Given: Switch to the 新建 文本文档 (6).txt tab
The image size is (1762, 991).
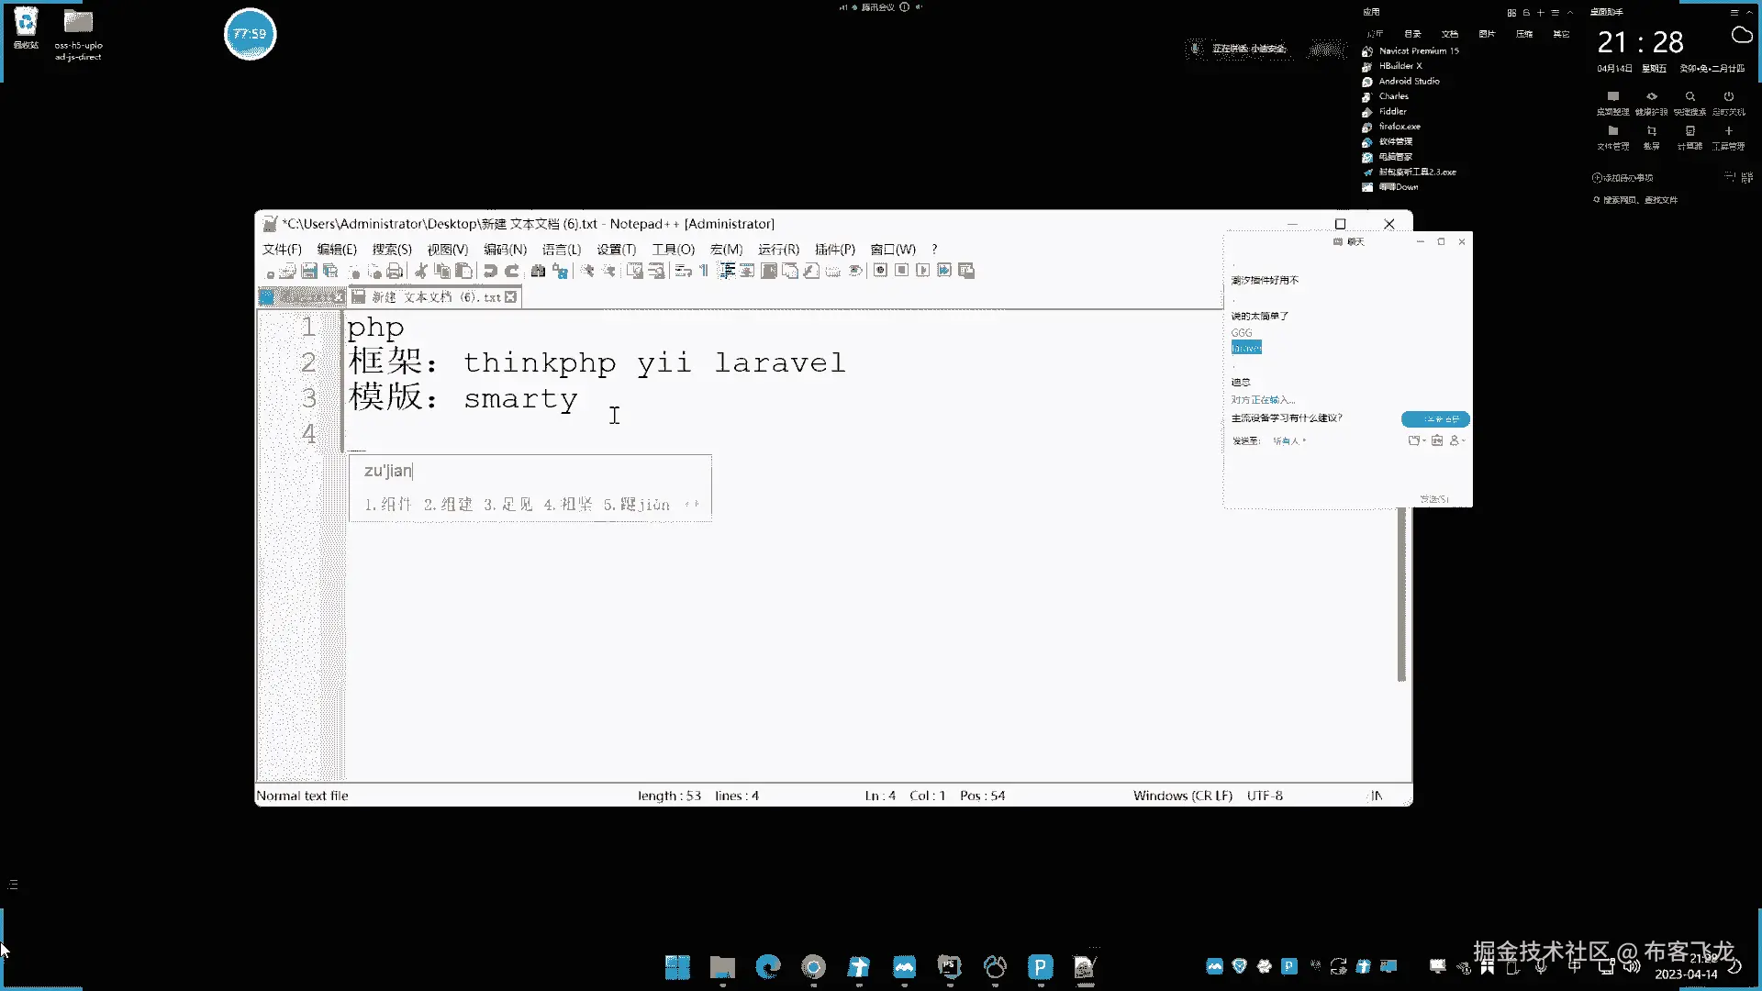Looking at the screenshot, I should (x=435, y=297).
